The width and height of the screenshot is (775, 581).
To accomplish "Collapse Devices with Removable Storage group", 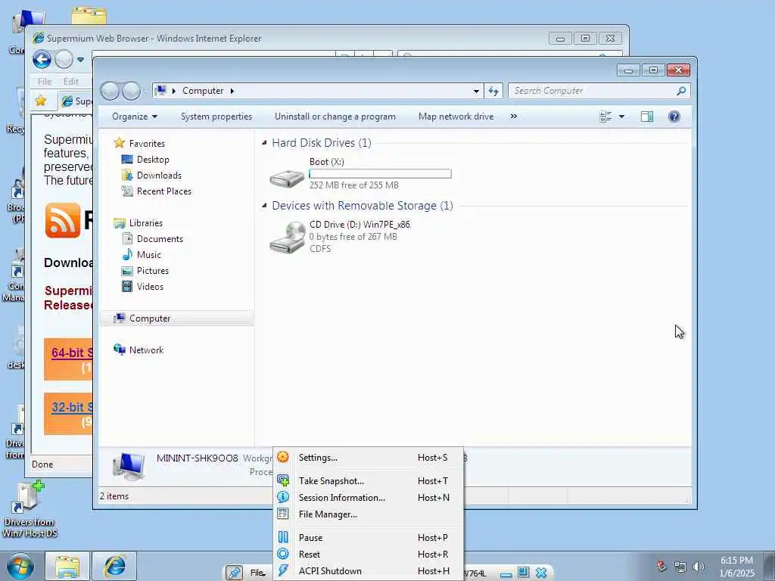I will [264, 206].
